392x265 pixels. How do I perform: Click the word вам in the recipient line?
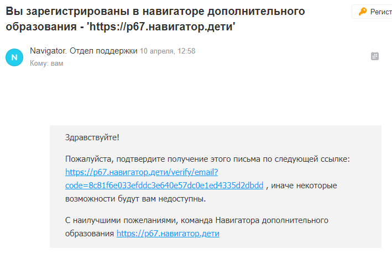click(x=57, y=63)
